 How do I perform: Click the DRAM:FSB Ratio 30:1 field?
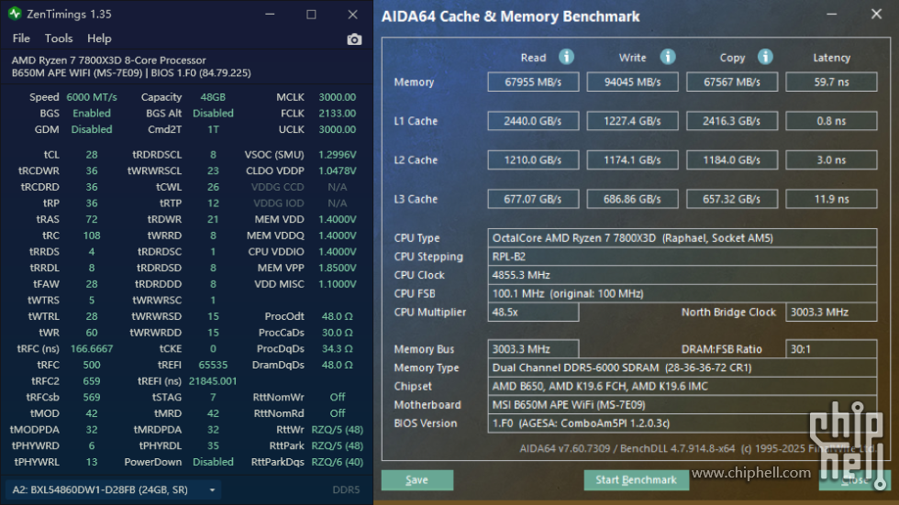pos(831,348)
